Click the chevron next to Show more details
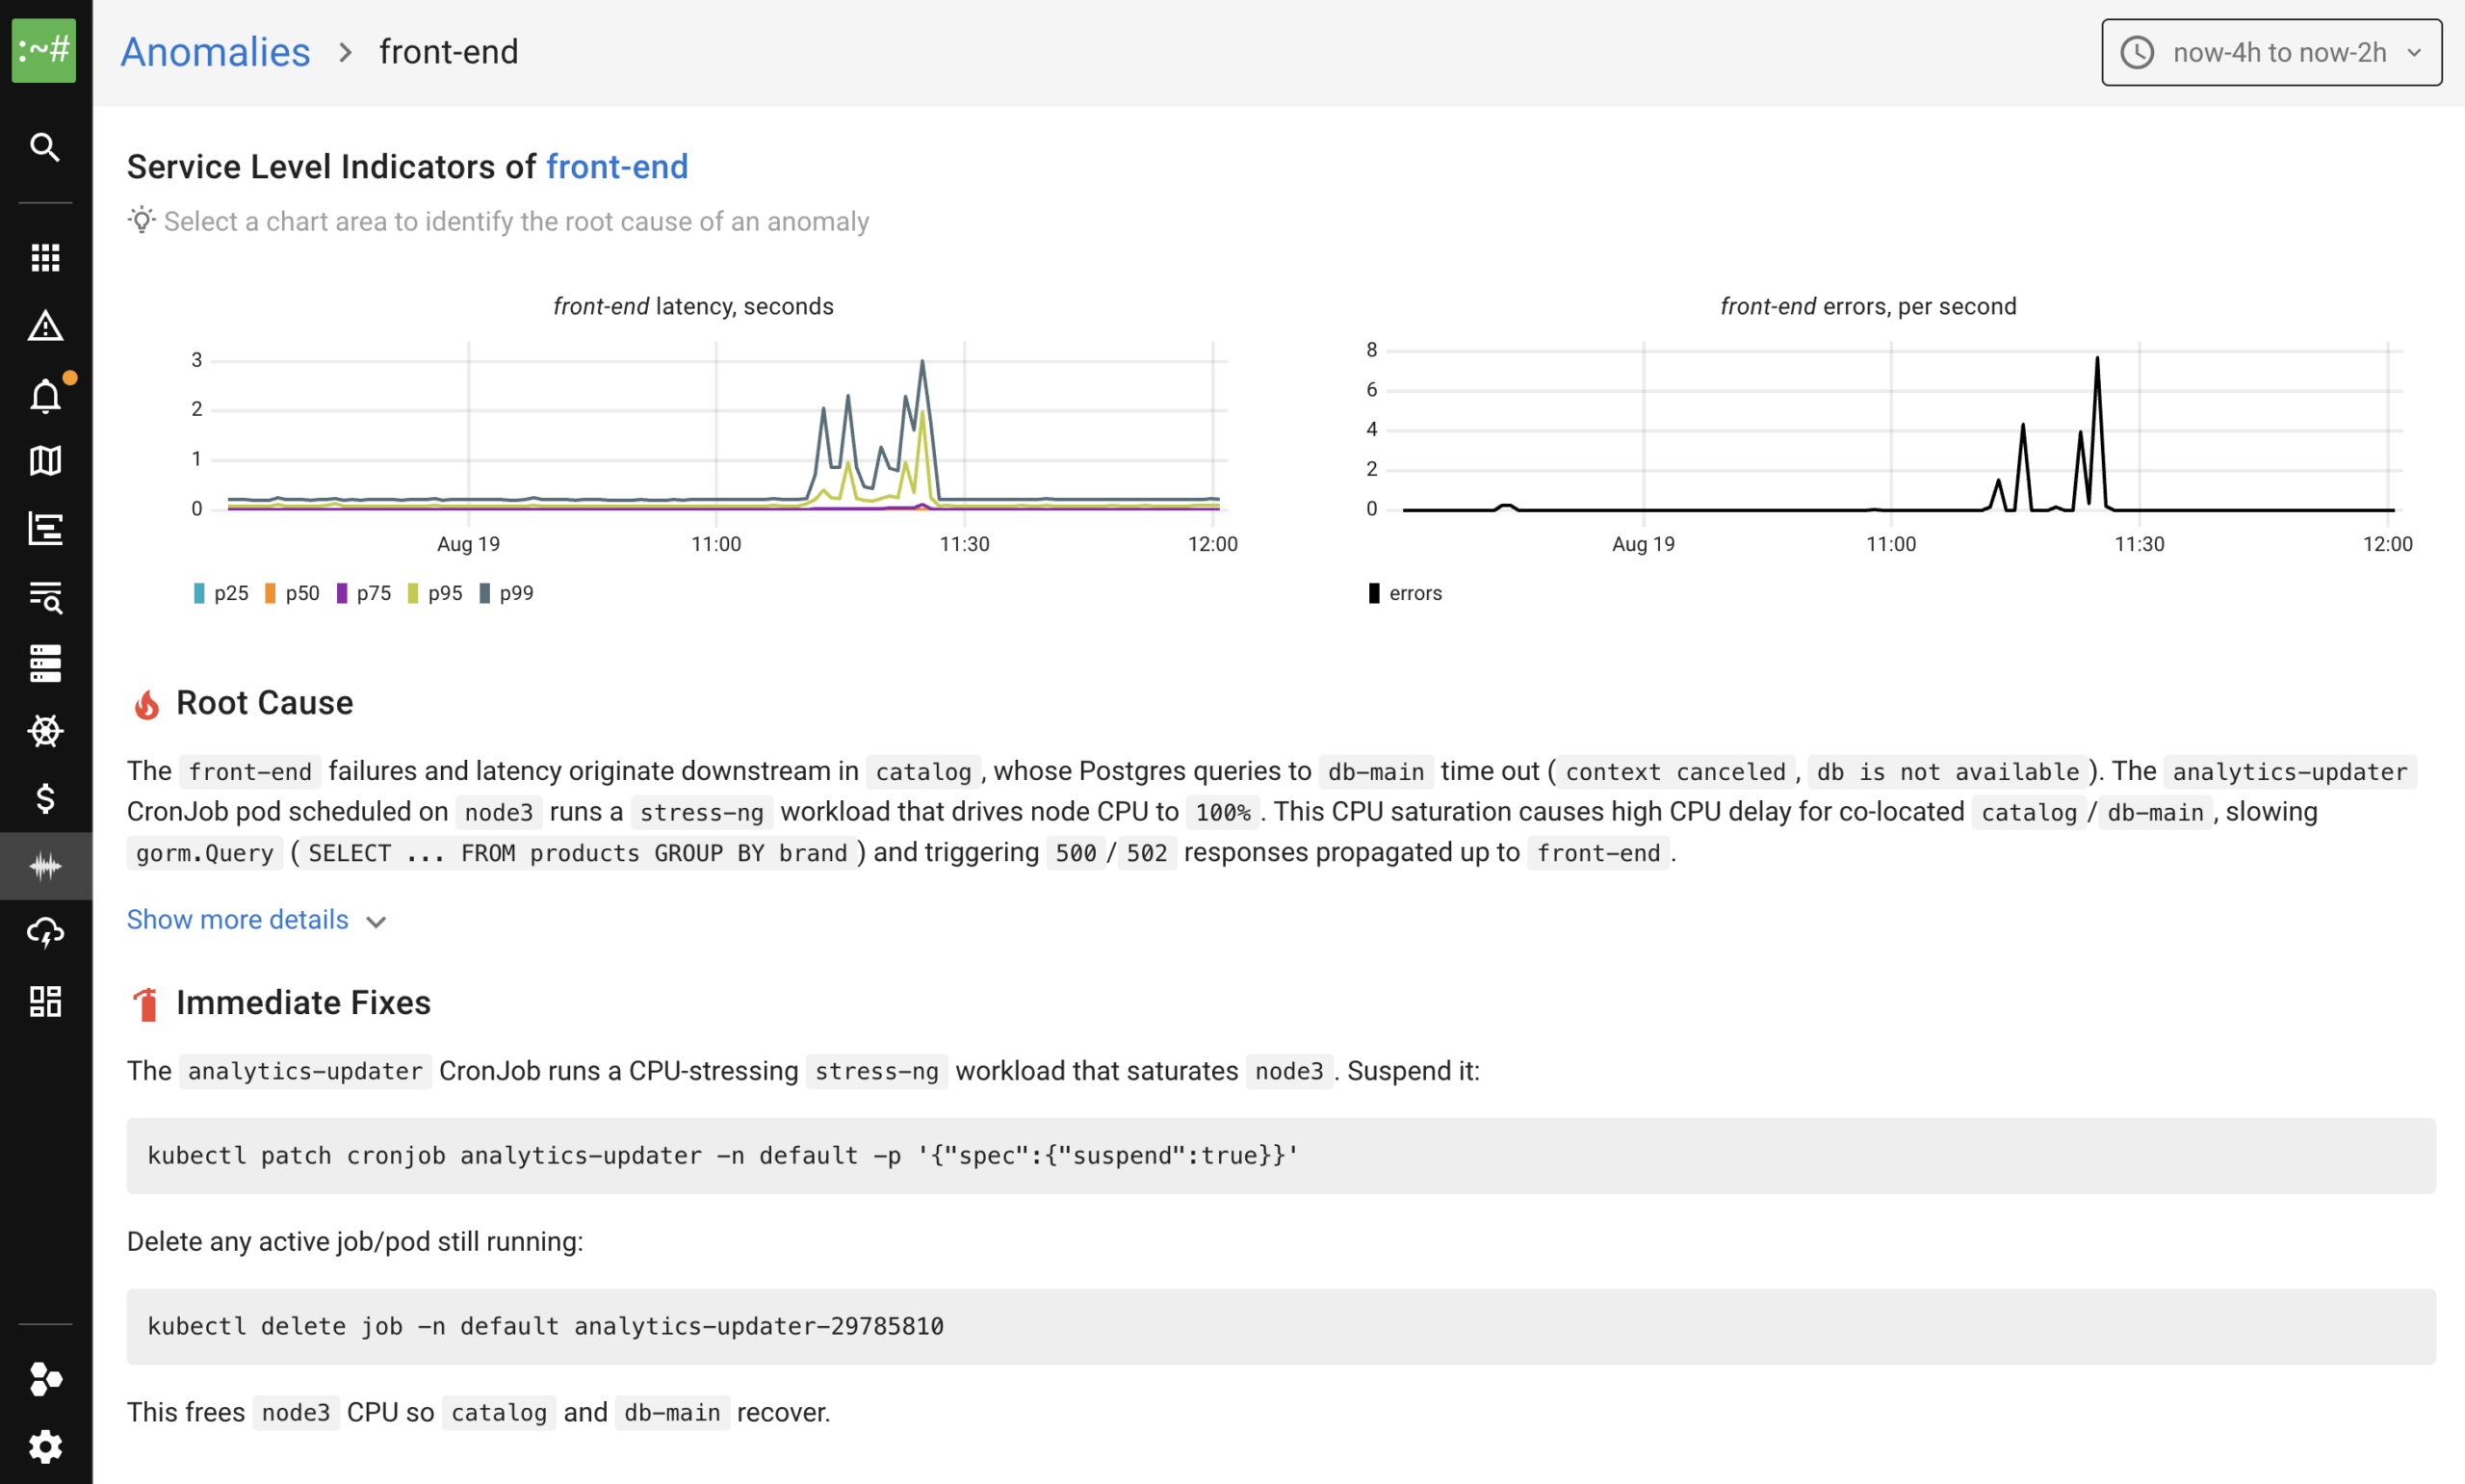The image size is (2465, 1484). [376, 922]
